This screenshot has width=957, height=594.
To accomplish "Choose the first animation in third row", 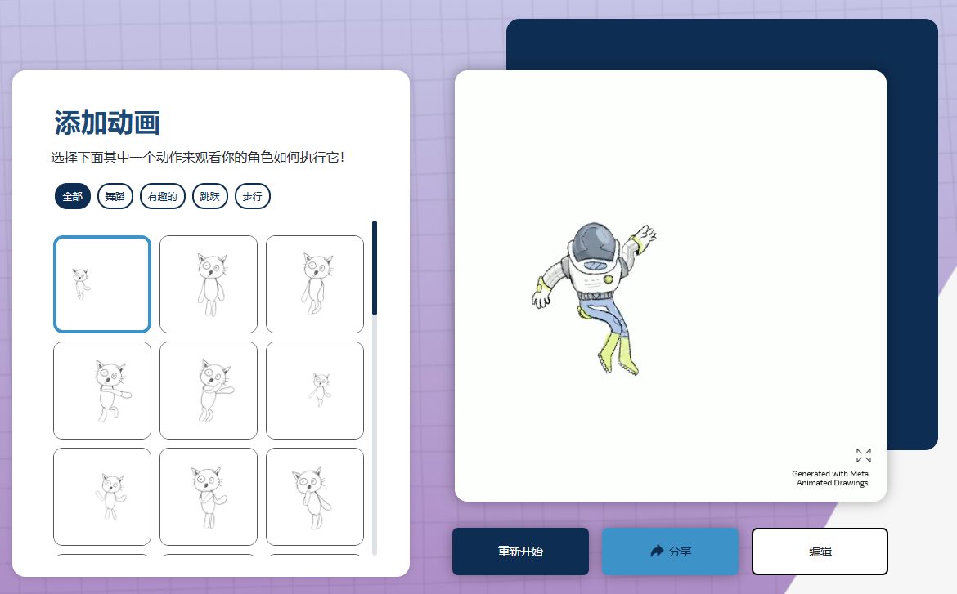I will click(102, 497).
